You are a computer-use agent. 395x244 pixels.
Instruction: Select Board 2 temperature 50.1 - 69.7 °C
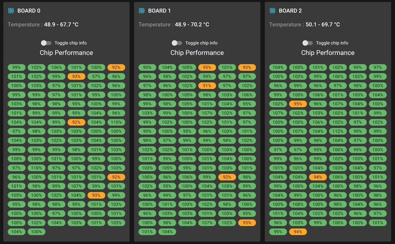point(323,25)
